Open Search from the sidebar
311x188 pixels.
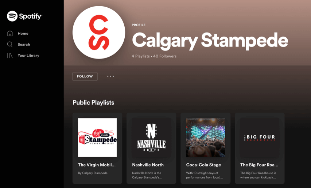point(24,44)
